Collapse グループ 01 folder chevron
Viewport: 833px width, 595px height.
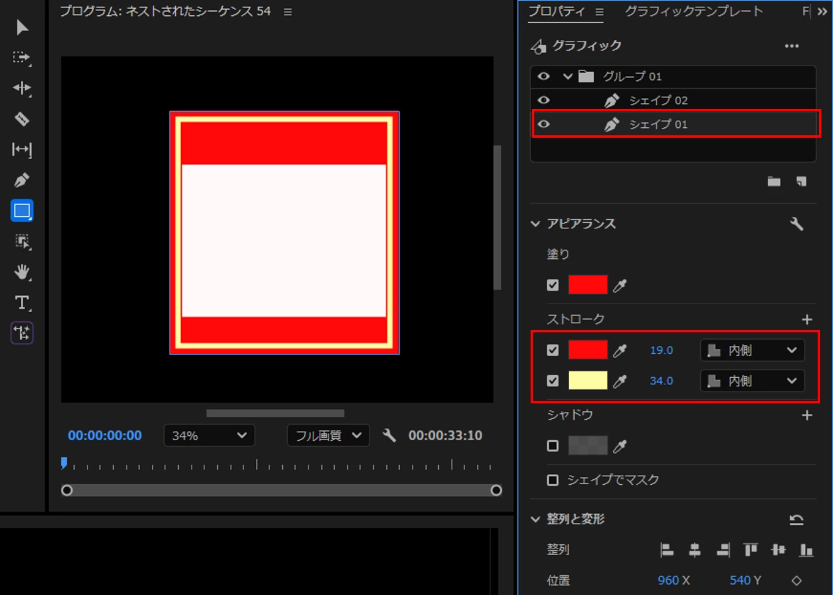tap(567, 77)
